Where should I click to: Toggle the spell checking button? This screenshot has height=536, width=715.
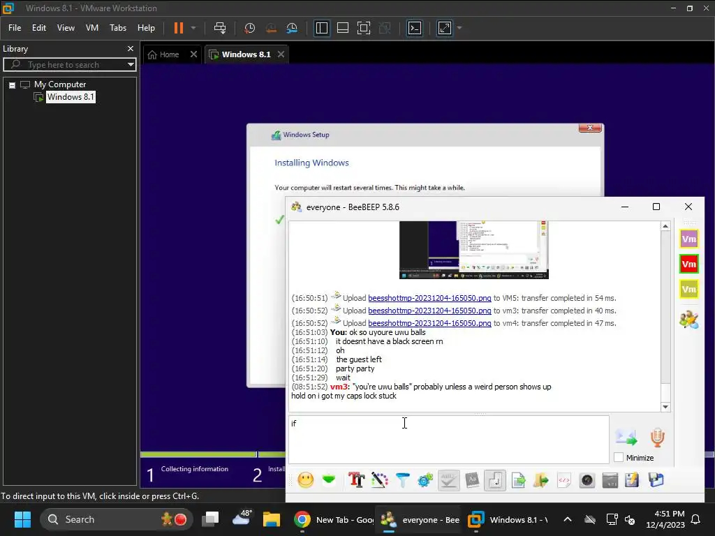[x=449, y=480]
